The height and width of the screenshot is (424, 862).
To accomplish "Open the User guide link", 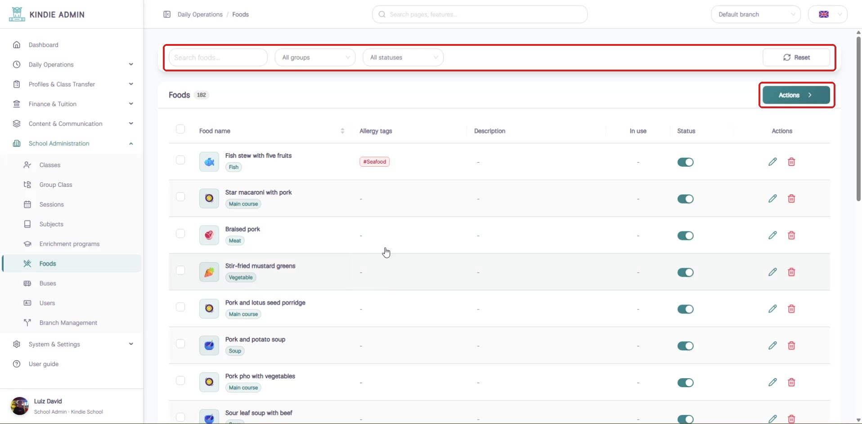I will tap(72, 364).
